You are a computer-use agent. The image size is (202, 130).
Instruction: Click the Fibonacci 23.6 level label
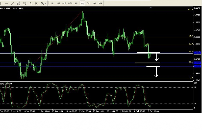tap(191, 62)
